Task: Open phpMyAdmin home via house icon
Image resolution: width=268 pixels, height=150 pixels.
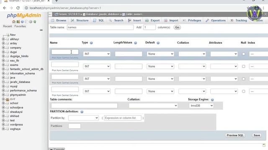Action: click(x=14, y=22)
